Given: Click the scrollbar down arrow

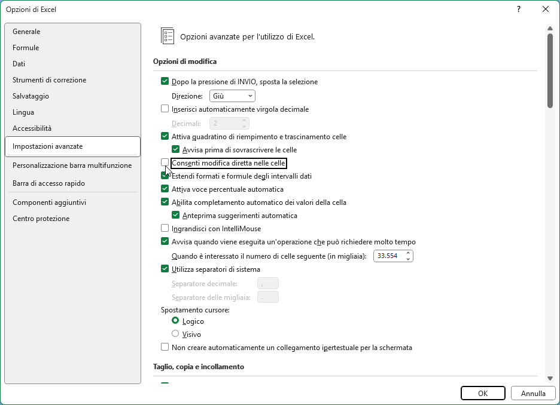Looking at the screenshot, I should point(550,378).
